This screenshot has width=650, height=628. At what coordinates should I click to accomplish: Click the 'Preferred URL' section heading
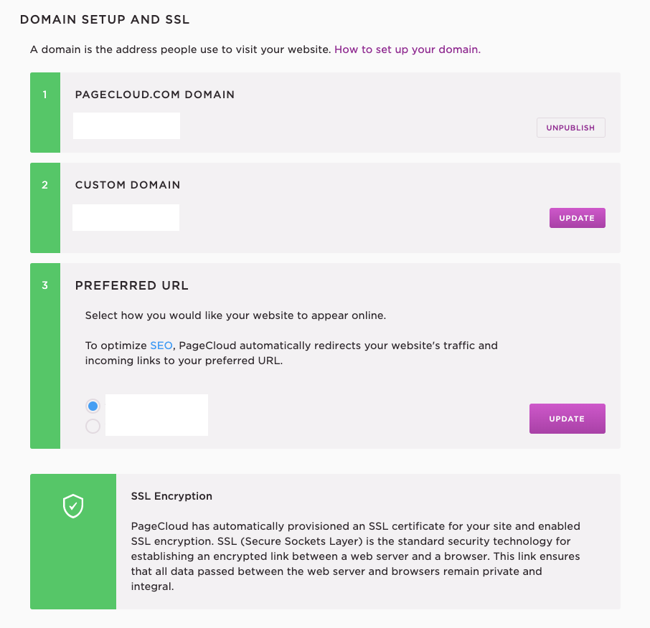[x=131, y=285]
